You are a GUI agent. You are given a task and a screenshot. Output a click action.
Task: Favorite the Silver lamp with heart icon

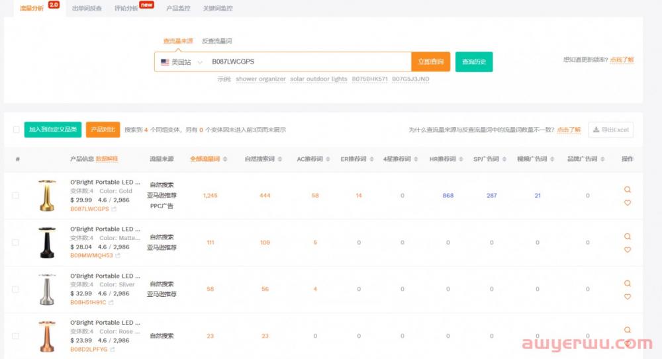click(x=627, y=297)
